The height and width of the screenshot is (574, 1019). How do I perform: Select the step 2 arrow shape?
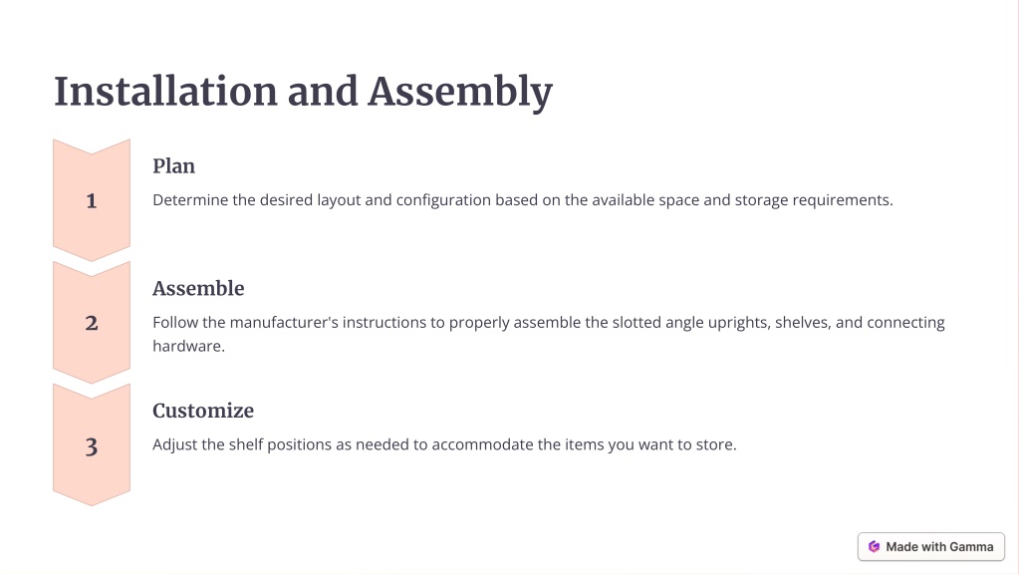92,323
